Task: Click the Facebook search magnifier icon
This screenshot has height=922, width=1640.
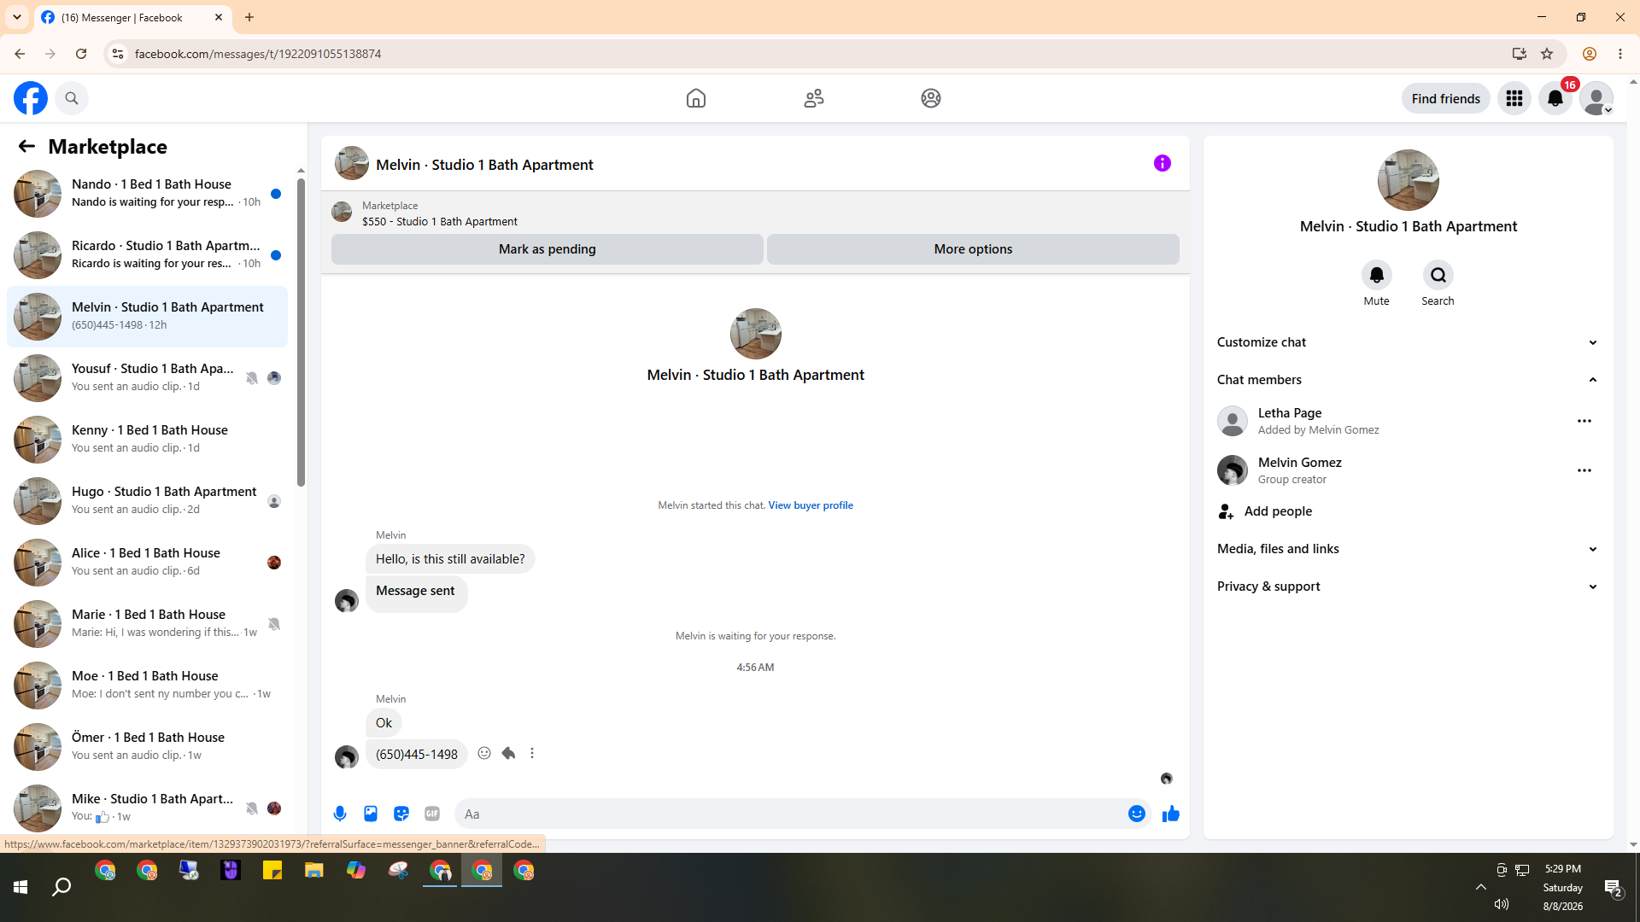Action: click(x=72, y=98)
